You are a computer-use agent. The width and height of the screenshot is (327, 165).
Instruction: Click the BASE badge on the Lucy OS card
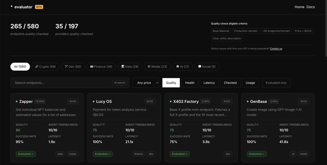point(150,101)
